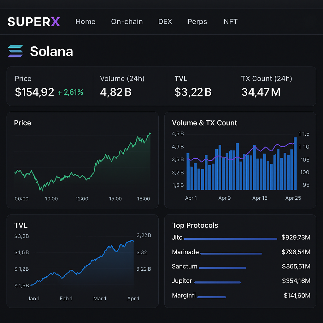The image size is (323, 323).
Task: Click the Solana logo icon
Action: pyautogui.click(x=15, y=51)
